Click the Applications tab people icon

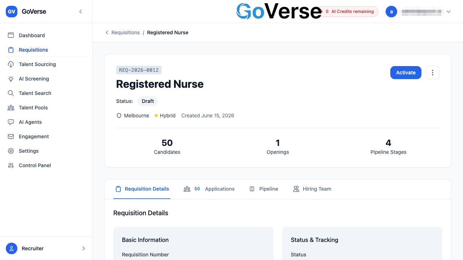click(x=187, y=189)
